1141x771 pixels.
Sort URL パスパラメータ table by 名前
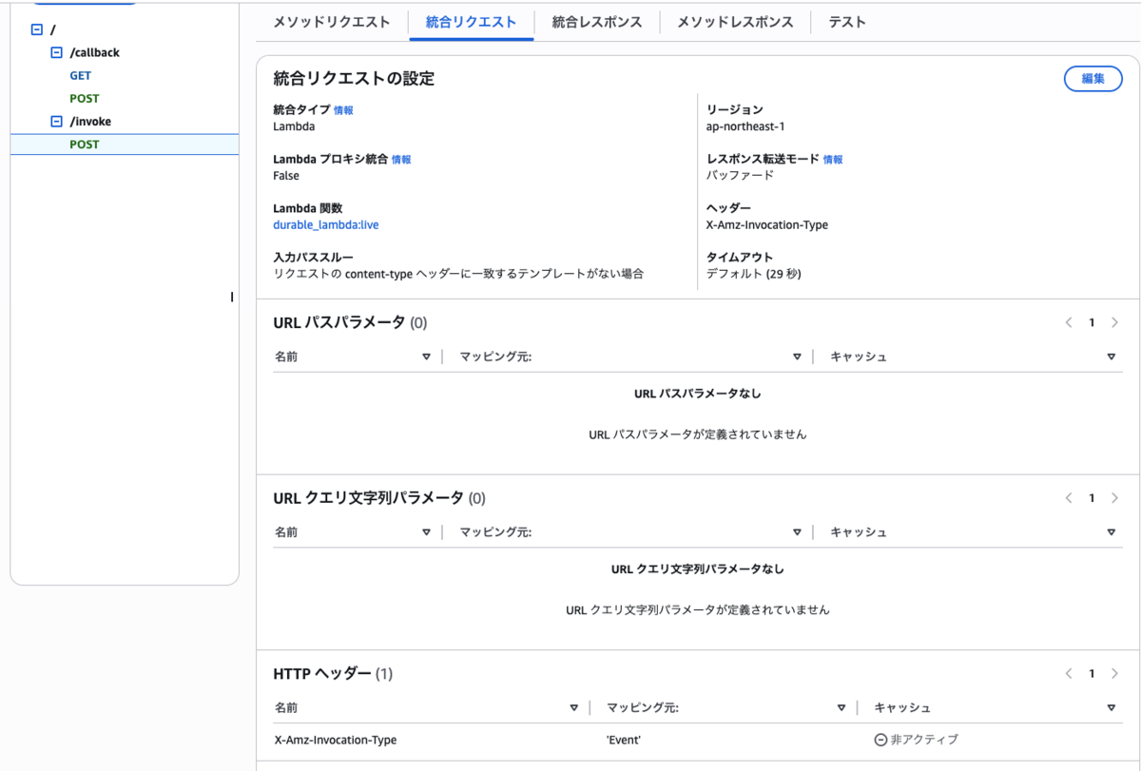click(426, 357)
